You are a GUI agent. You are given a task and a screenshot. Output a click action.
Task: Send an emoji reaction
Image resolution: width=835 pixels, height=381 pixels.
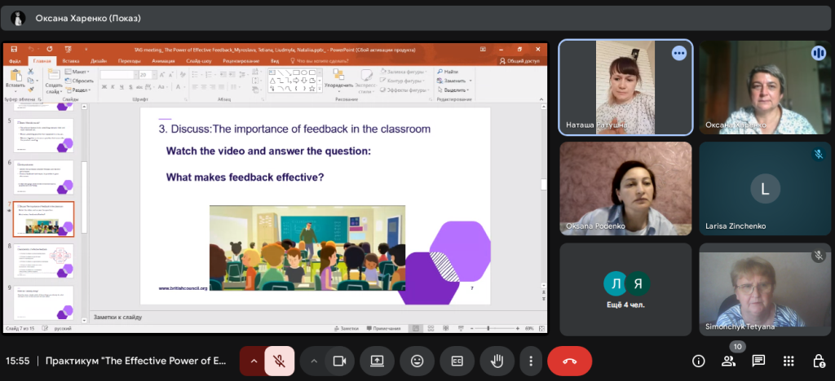pyautogui.click(x=417, y=361)
